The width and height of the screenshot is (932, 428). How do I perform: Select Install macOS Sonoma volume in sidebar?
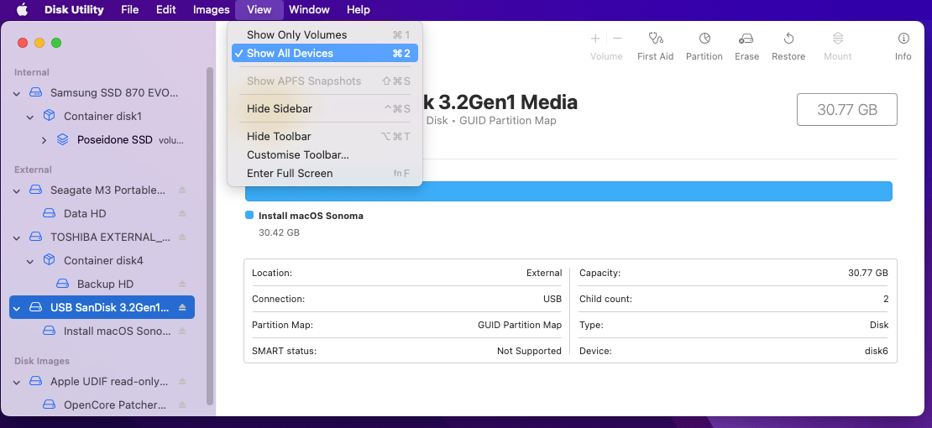(x=117, y=331)
